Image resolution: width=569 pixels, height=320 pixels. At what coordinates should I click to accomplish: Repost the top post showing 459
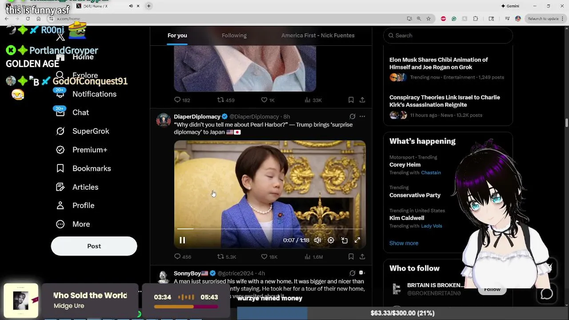click(x=225, y=100)
